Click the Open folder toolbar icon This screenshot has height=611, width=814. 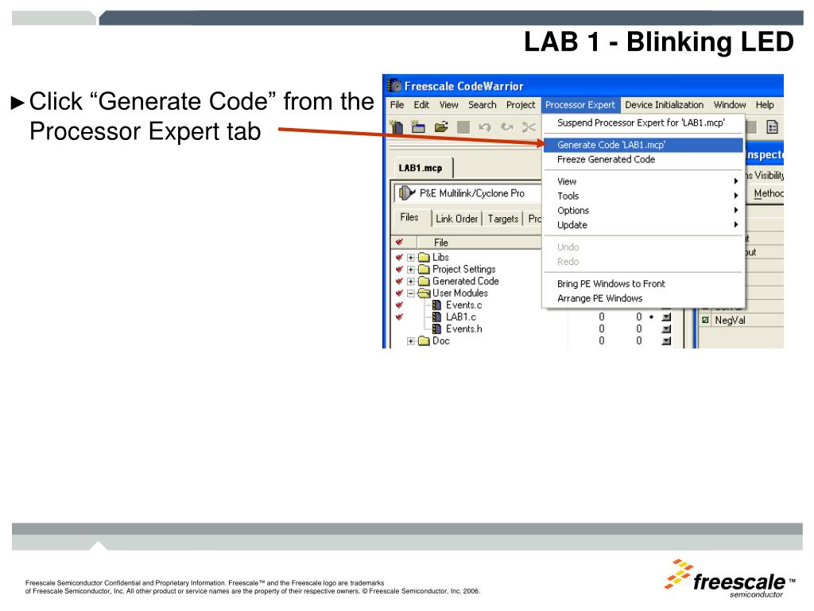point(441,126)
